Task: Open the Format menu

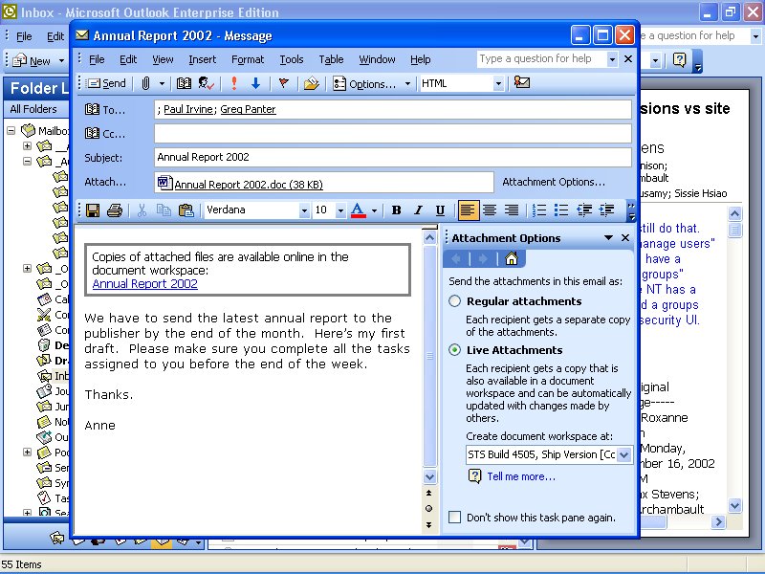Action: [248, 59]
